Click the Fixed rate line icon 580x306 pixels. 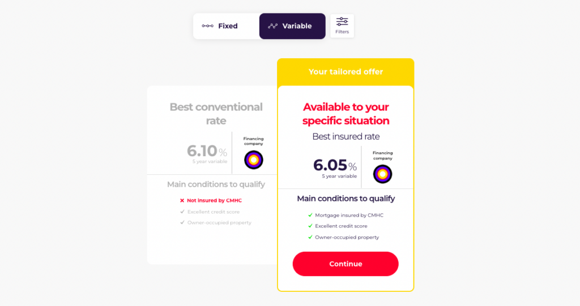tap(207, 26)
